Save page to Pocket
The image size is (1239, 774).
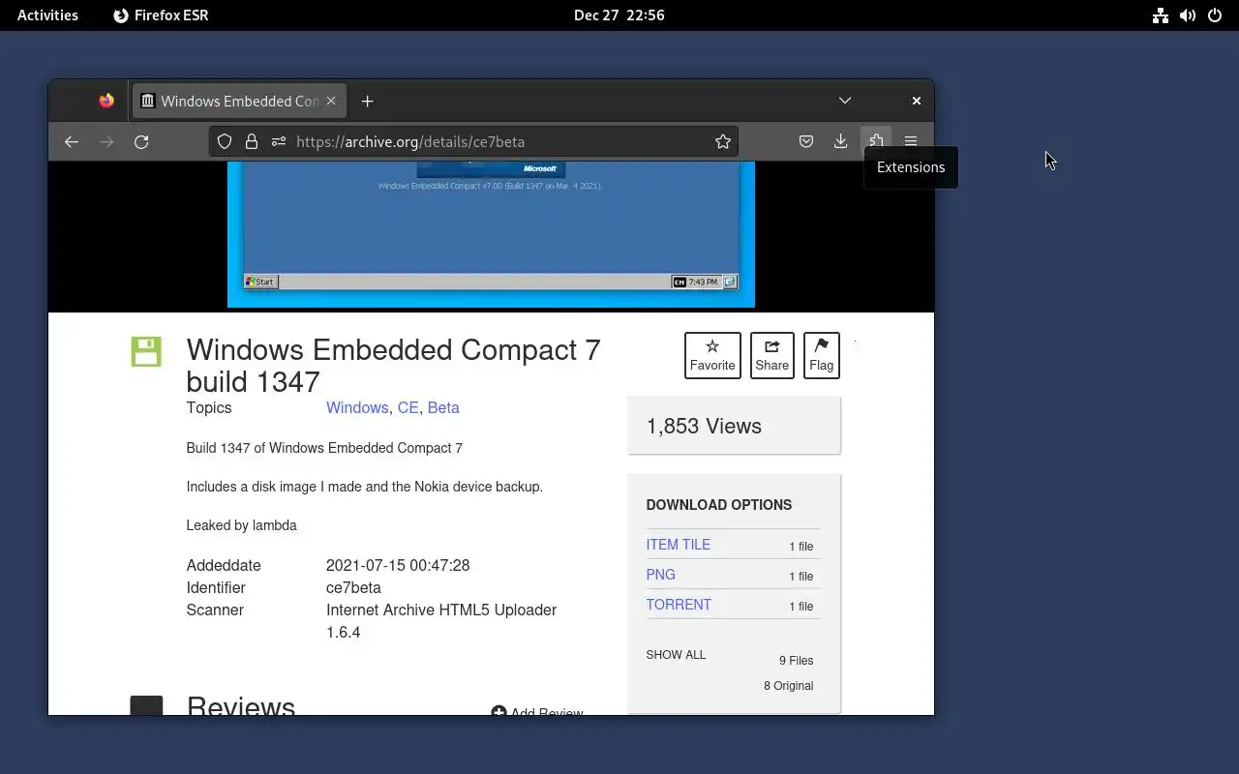click(806, 141)
